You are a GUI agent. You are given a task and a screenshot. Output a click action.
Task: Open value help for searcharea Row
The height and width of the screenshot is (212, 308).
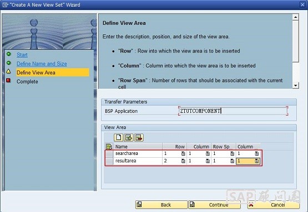[183, 154]
